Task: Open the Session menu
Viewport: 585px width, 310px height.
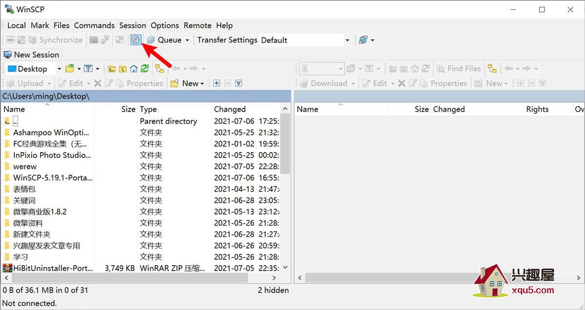Action: (133, 25)
